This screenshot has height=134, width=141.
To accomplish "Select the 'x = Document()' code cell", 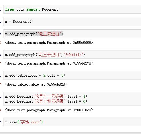I will 72,22.
